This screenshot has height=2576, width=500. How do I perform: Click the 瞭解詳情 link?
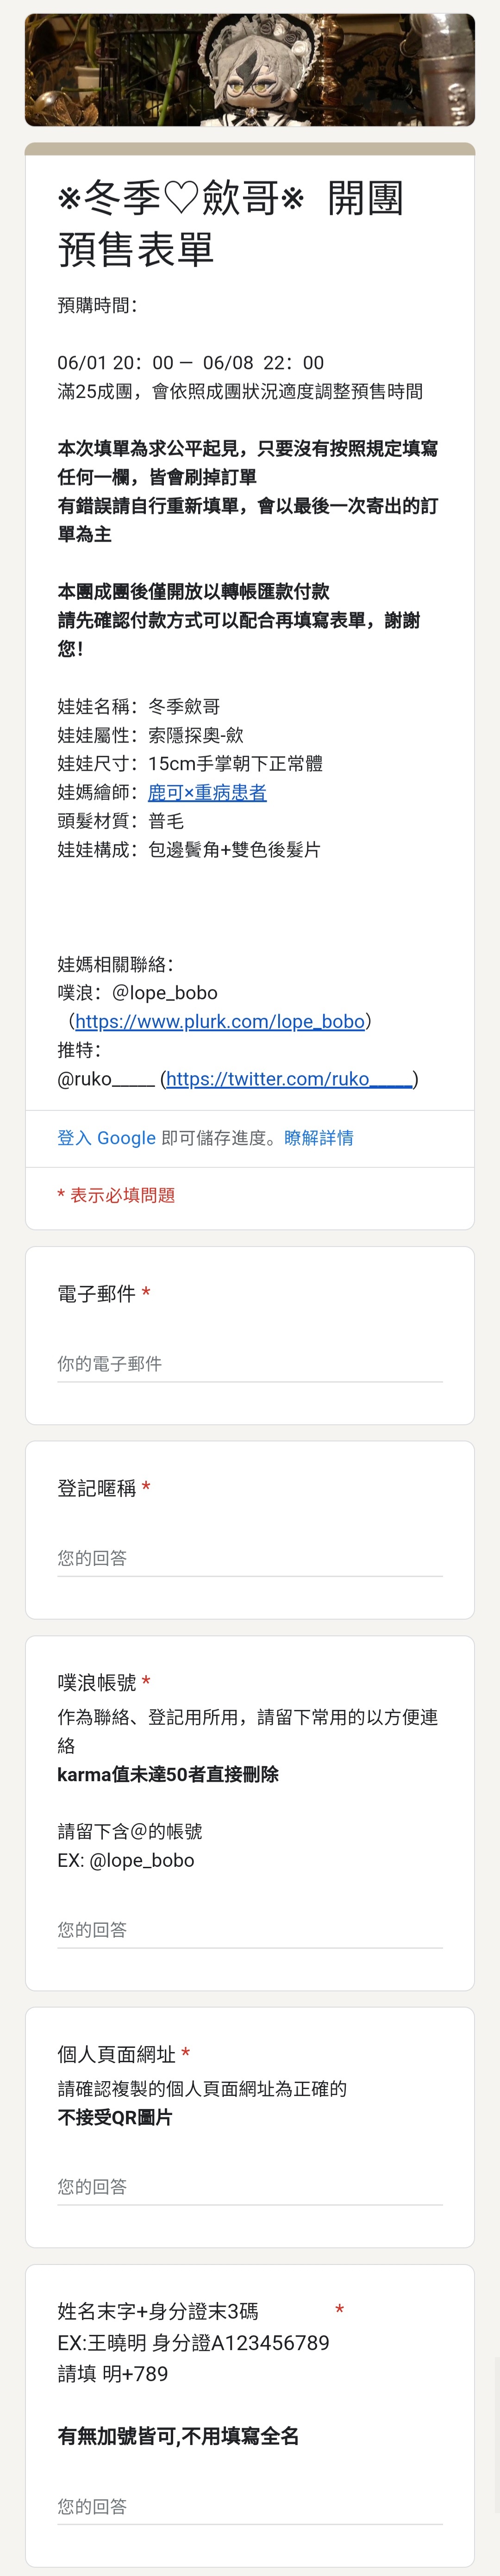click(x=318, y=1138)
